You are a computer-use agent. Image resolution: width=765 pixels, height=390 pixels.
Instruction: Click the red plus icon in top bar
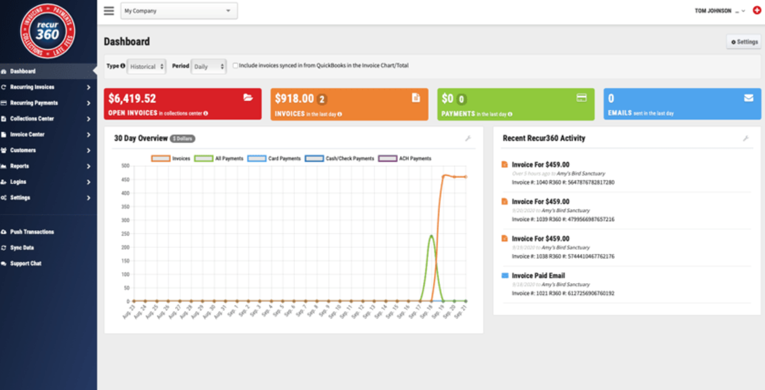point(755,10)
